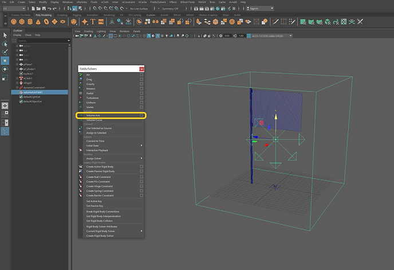Image resolution: width=394 pixels, height=270 pixels.
Task: Create a polygon cube from shelf
Action: (x=22, y=22)
